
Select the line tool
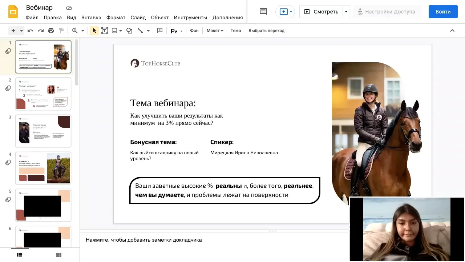[140, 31]
